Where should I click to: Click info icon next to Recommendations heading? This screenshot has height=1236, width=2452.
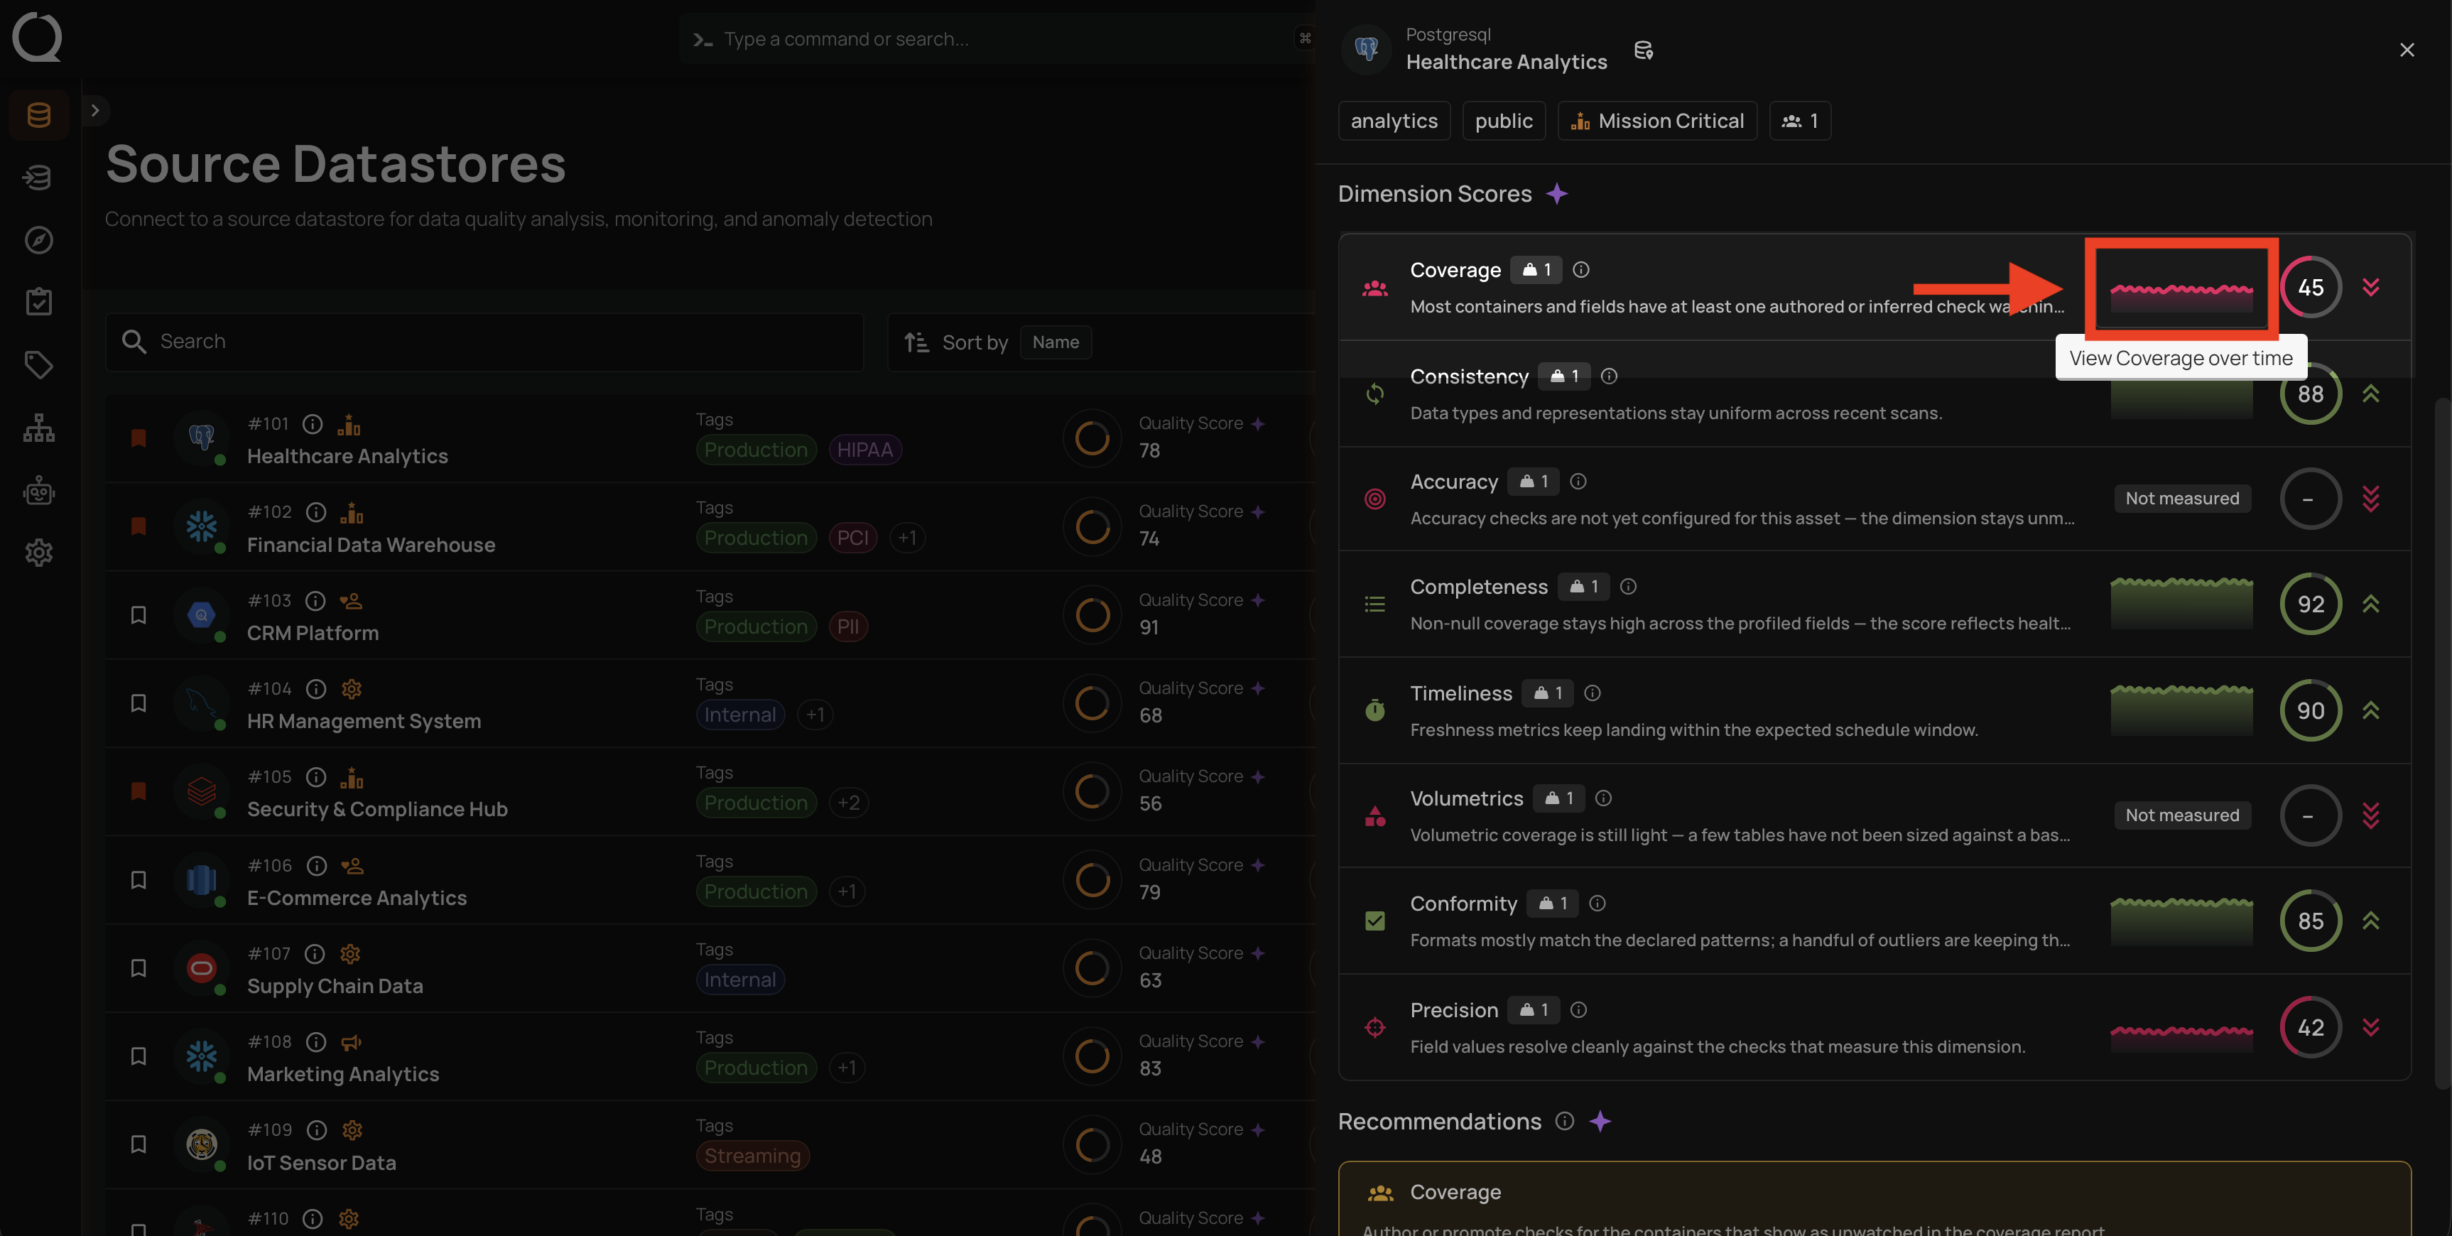[1565, 1122]
